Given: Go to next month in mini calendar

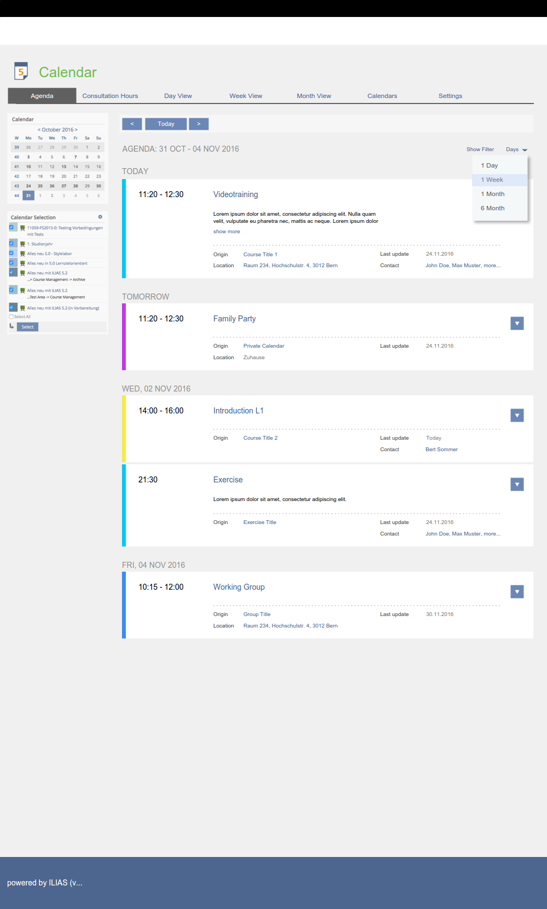Looking at the screenshot, I should 76,130.
